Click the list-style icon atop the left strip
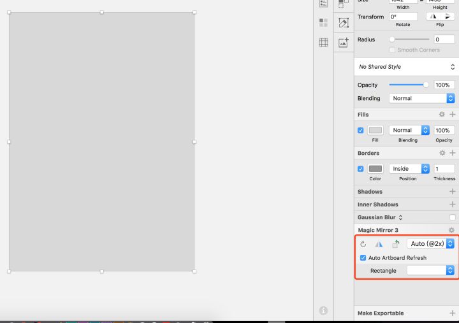 (x=323, y=4)
